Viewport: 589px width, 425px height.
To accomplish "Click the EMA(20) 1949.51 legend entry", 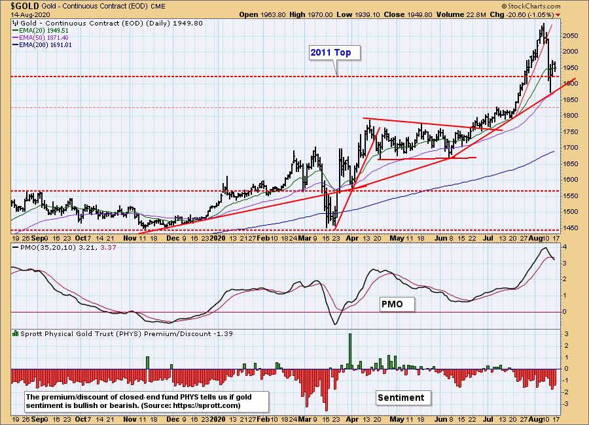I will tap(41, 31).
